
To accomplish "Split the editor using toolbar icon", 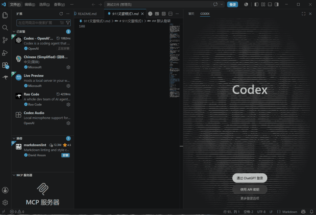I will pos(170,14).
